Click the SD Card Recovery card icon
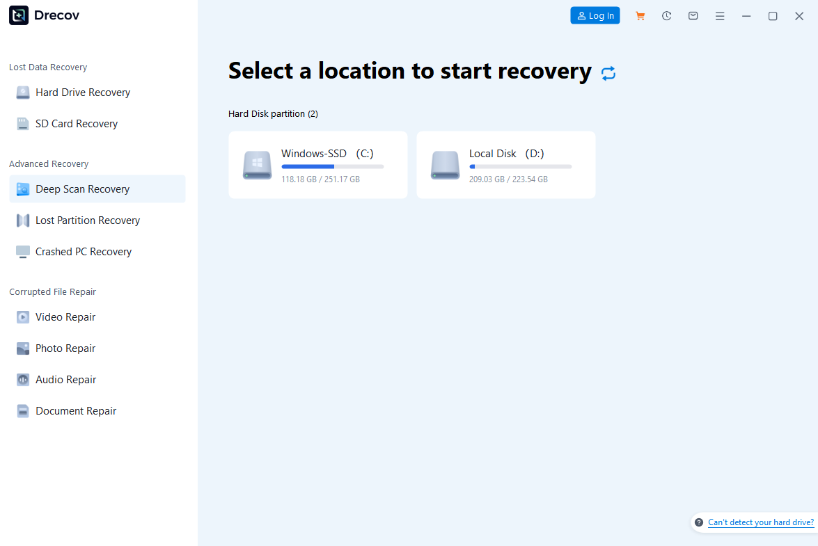The height and width of the screenshot is (546, 818). [23, 123]
